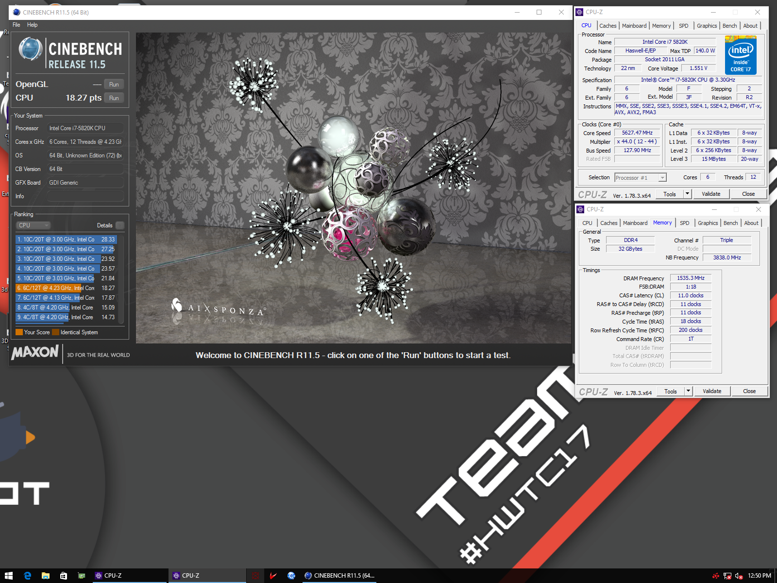This screenshot has height=583, width=777.
Task: Open the disconnected network tray icon
Action: point(727,576)
